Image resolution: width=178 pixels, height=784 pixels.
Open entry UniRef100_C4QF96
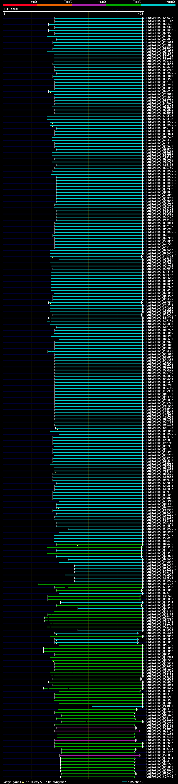point(160,116)
